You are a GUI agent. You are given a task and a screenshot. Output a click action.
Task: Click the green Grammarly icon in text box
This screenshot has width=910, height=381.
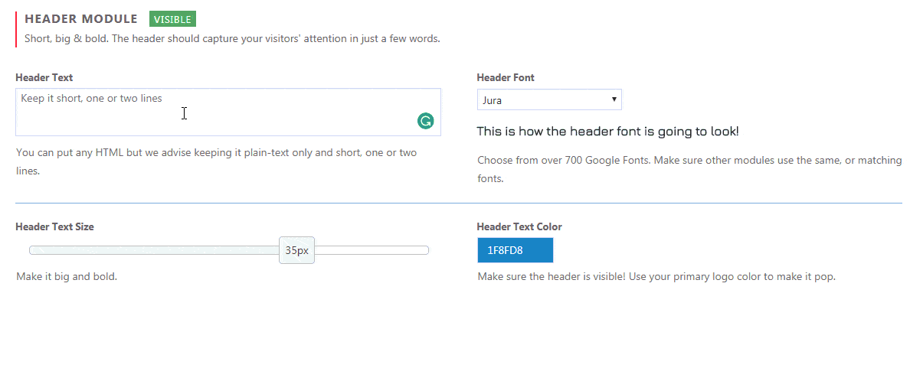pos(425,121)
